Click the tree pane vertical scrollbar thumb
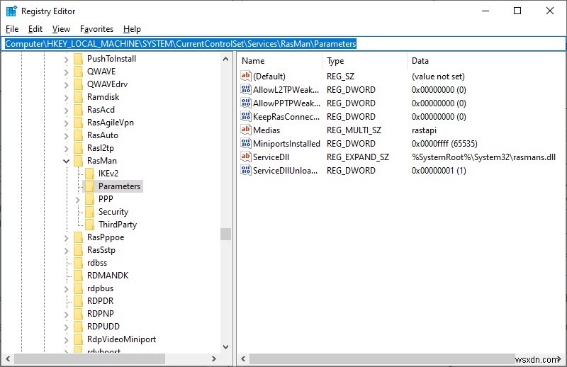 225,234
